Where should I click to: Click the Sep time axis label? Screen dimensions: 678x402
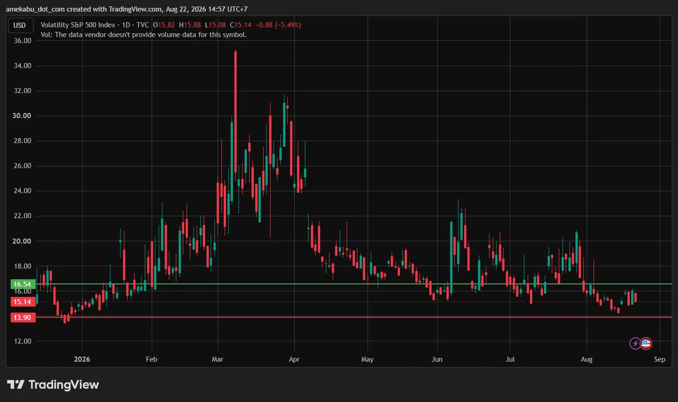659,359
